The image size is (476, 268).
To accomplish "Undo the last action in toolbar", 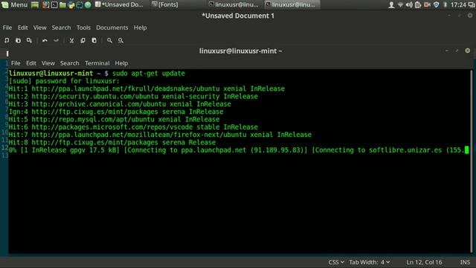I will [45, 40].
